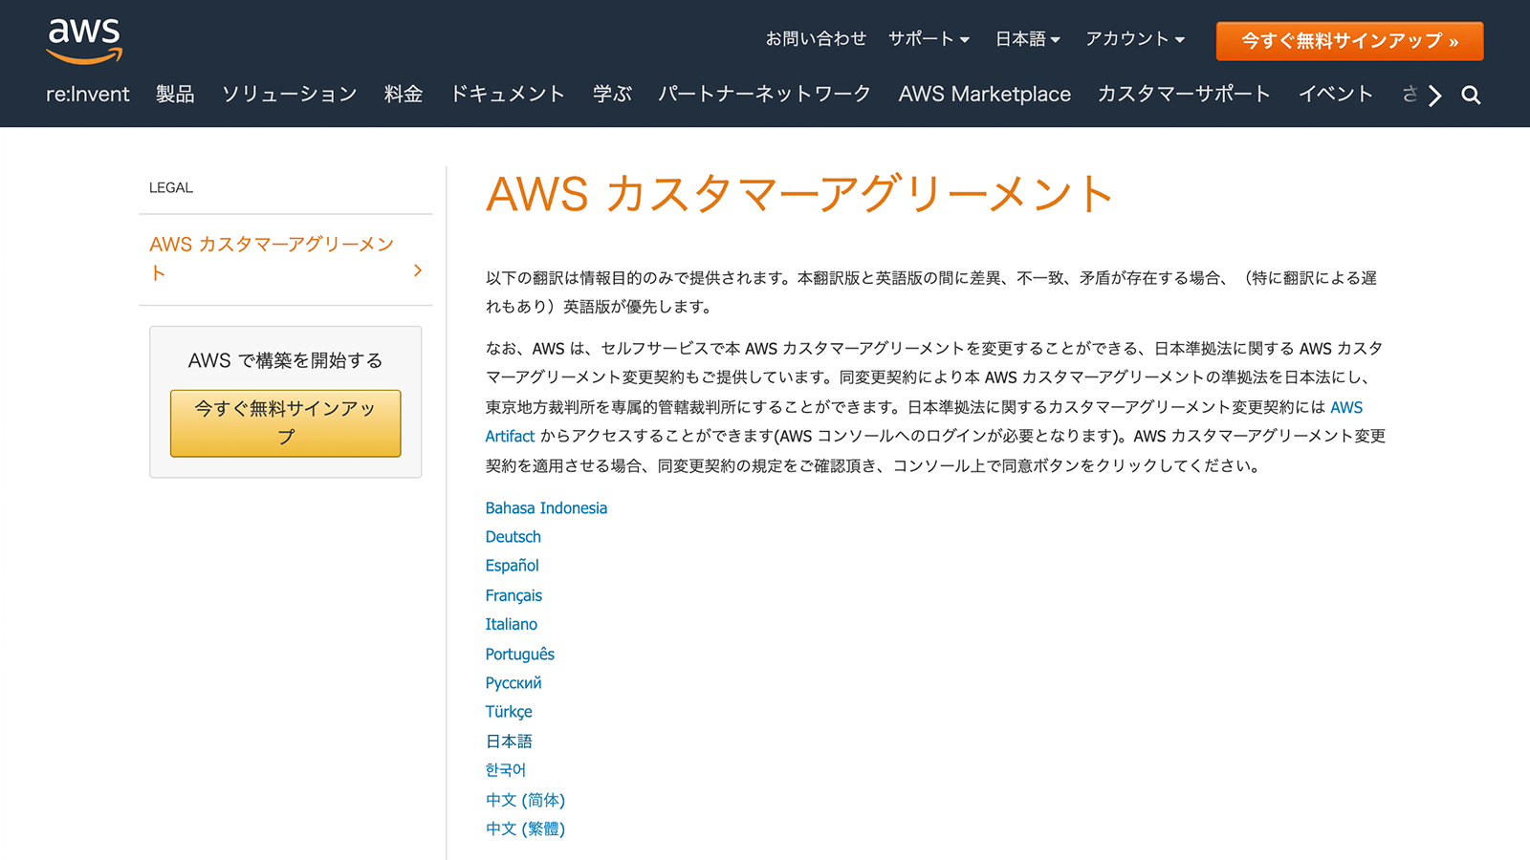1530x860 pixels.
Task: Open the 日本語 language dropdown
Action: pyautogui.click(x=1027, y=39)
